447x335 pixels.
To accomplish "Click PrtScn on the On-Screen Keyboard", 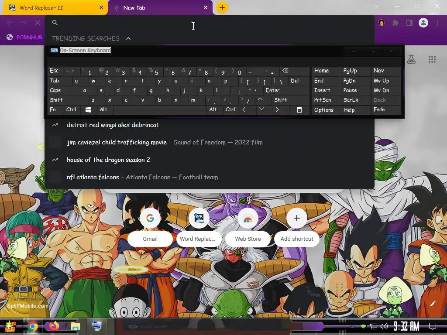I will tap(326, 100).
